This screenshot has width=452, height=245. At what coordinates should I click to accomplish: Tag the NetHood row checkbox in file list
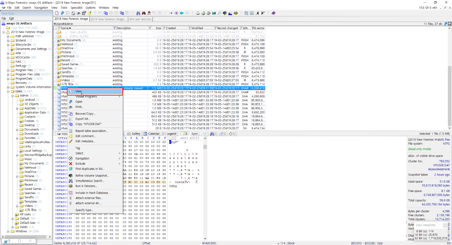(55, 44)
